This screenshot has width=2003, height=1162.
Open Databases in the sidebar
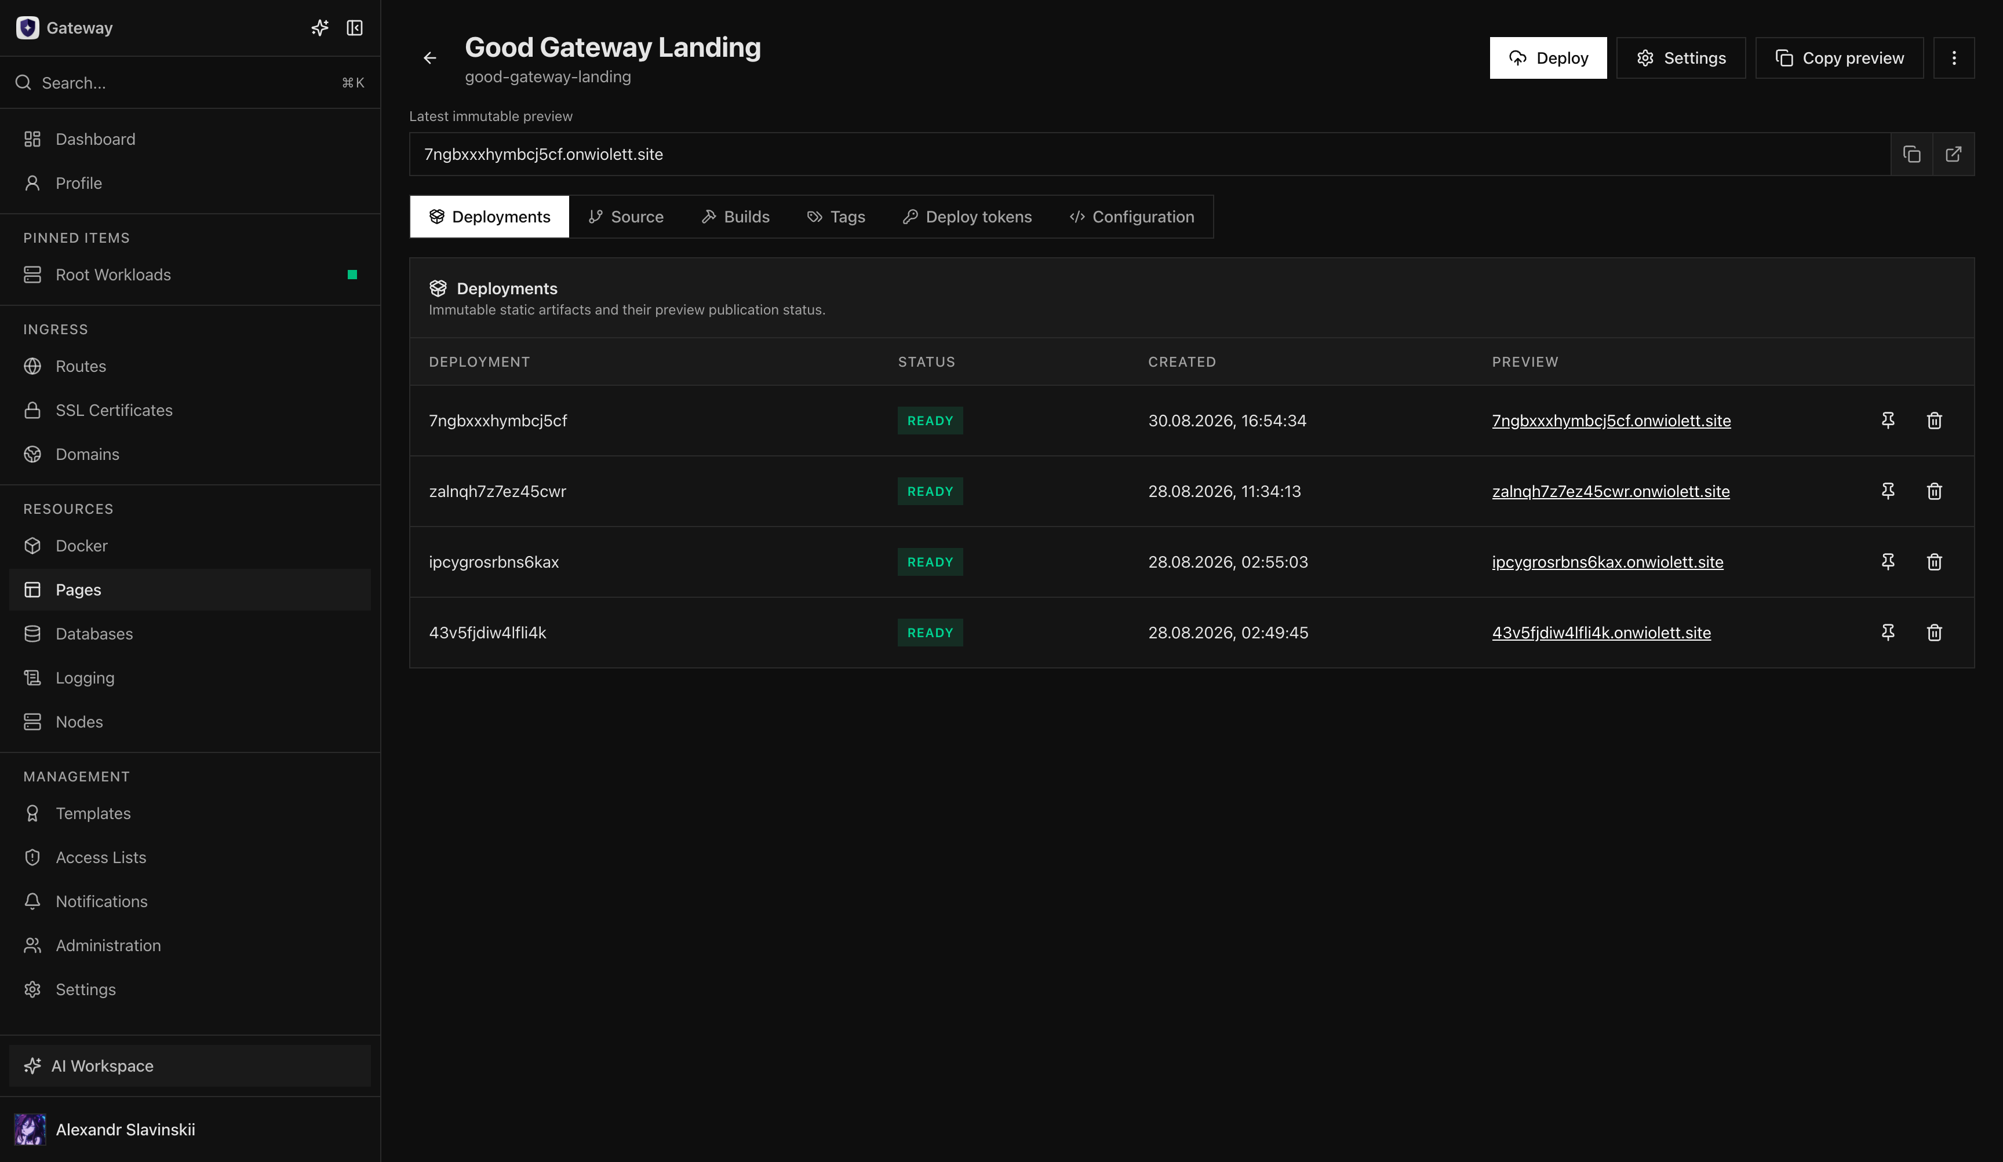(190, 634)
